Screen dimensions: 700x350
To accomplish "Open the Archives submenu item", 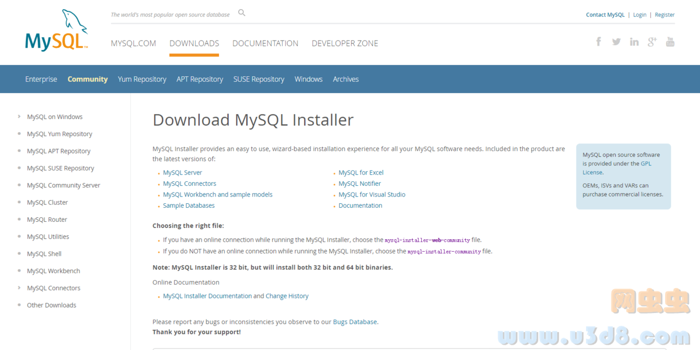I will (x=346, y=79).
